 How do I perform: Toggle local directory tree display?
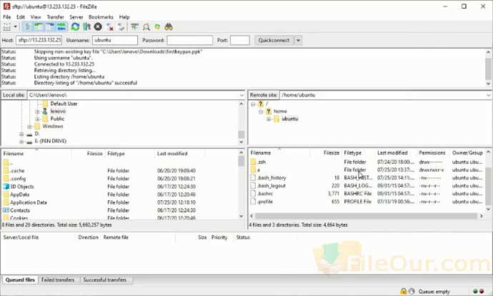click(x=39, y=27)
